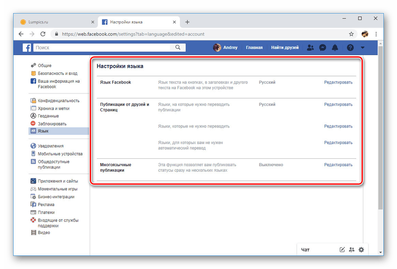Go to Главная
Viewport: 397px width, 269px height.
(254, 47)
